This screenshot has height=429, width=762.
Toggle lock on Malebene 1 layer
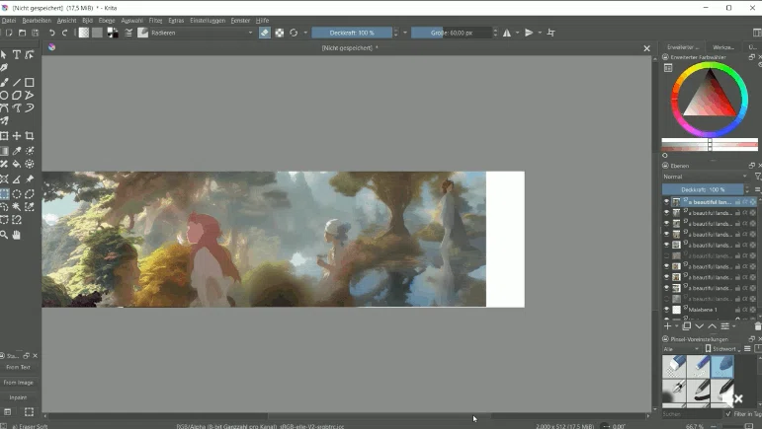click(737, 310)
